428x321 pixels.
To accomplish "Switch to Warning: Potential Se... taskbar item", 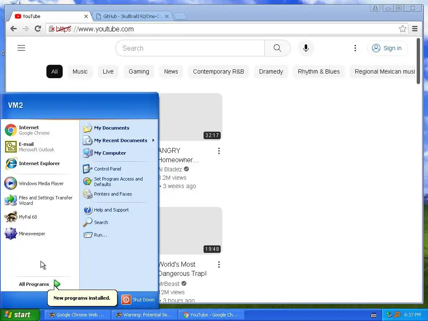I will [x=144, y=315].
